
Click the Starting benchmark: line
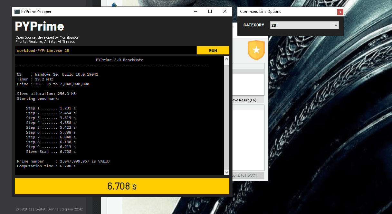pos(38,98)
